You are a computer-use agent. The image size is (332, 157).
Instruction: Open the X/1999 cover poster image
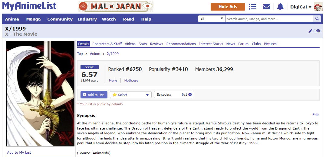pyautogui.click(x=41, y=94)
